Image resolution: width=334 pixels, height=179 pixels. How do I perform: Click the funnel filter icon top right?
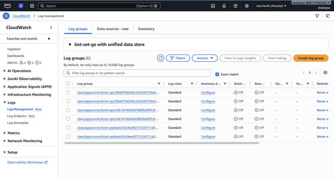coord(317,16)
